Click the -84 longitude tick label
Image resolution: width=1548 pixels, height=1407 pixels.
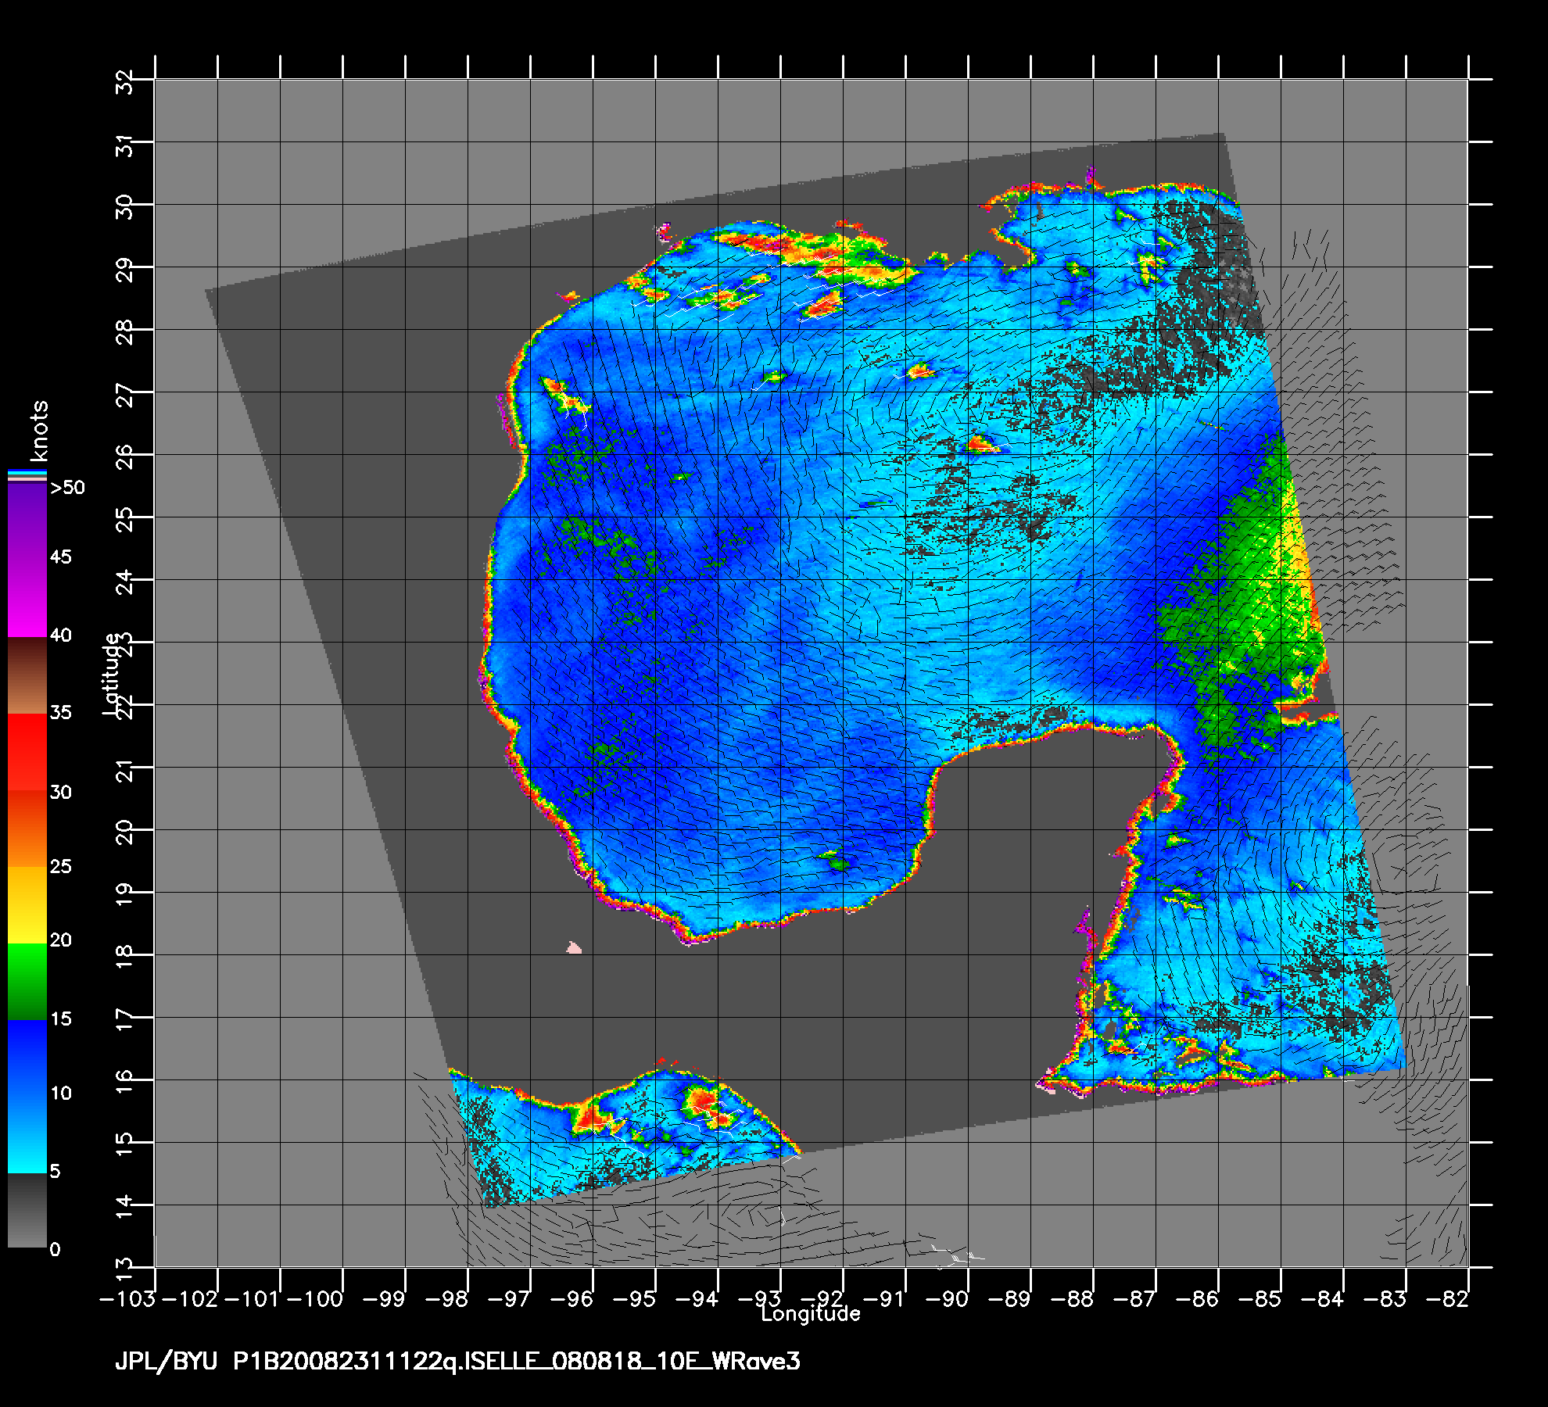coord(1323,1299)
